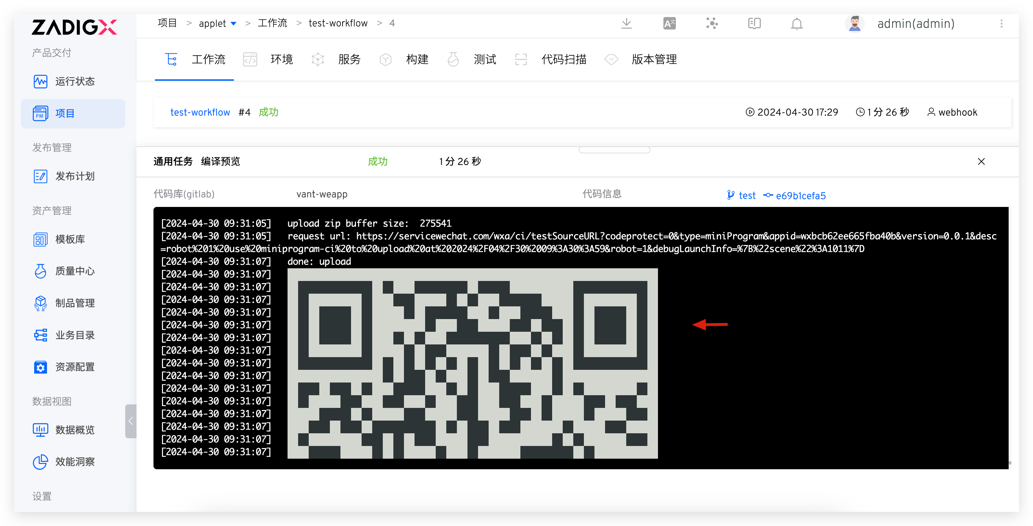This screenshot has width=1033, height=526.
Task: Click the 'upload zip buffer size' log line
Action: click(x=369, y=224)
